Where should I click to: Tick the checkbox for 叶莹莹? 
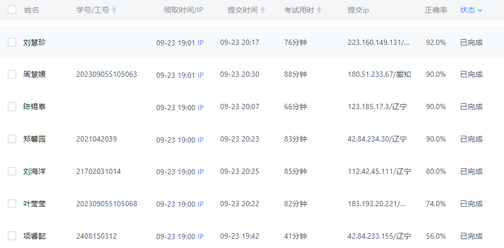[x=12, y=204]
